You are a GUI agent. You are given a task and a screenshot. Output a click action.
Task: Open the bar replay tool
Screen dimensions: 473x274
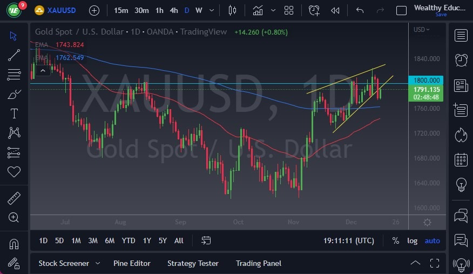(x=335, y=10)
